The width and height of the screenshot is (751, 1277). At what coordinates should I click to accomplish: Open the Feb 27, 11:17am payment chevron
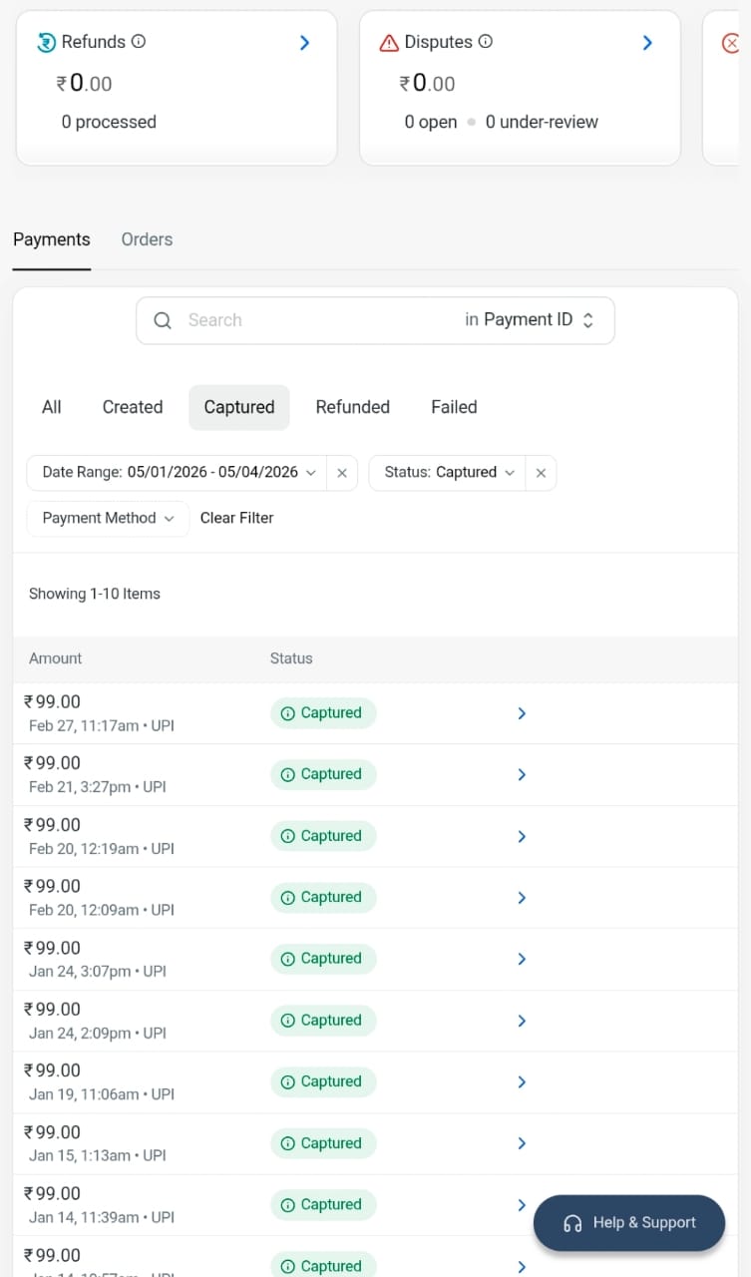pos(522,713)
